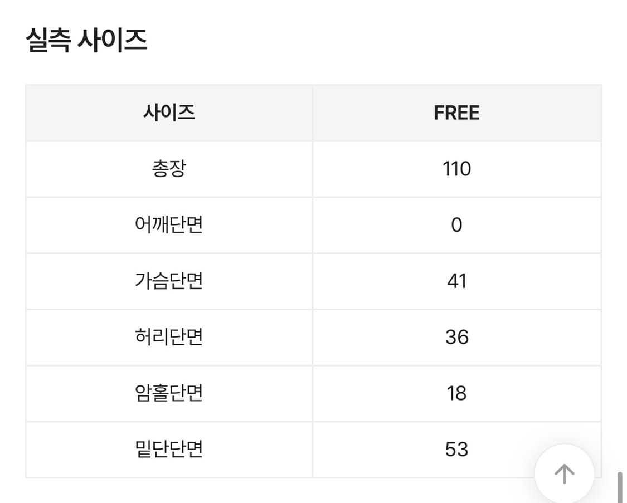Select the value 41 cell

[457, 281]
